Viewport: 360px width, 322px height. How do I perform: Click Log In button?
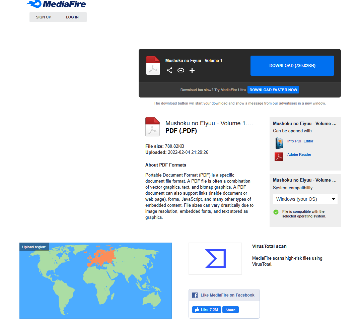click(x=72, y=17)
